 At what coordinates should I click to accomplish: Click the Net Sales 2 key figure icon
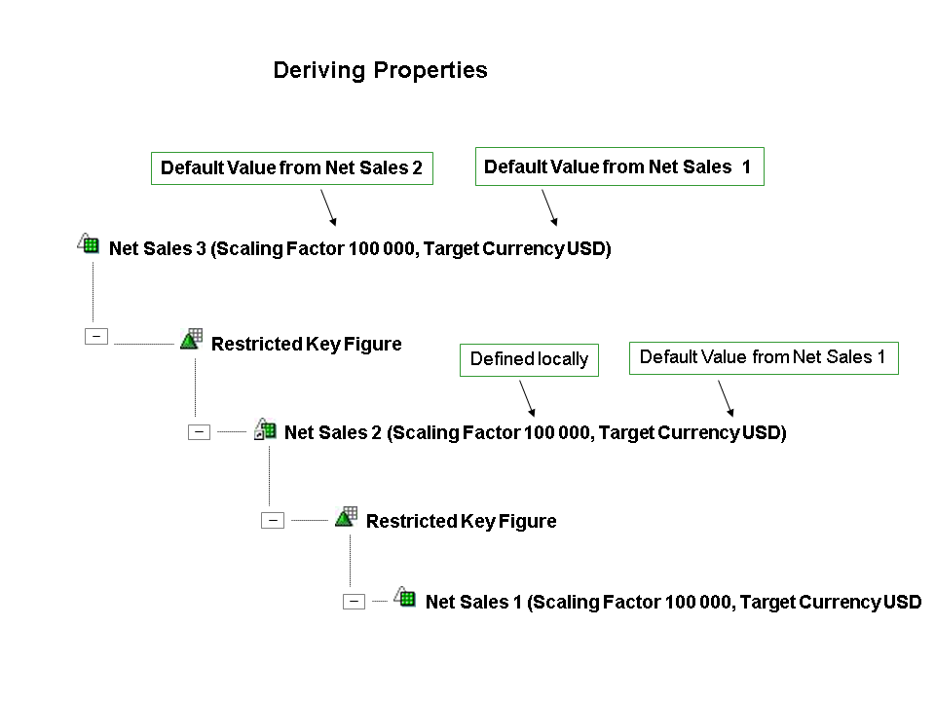265,428
